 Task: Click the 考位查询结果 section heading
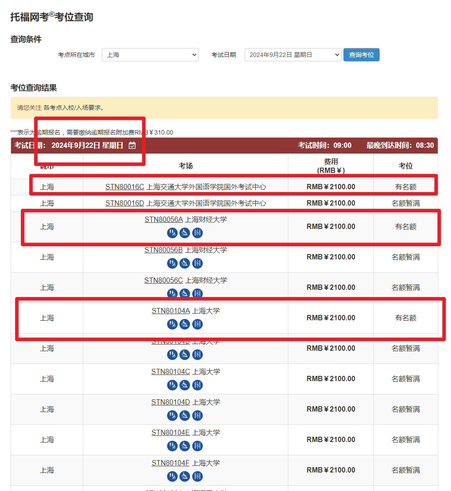(x=34, y=88)
